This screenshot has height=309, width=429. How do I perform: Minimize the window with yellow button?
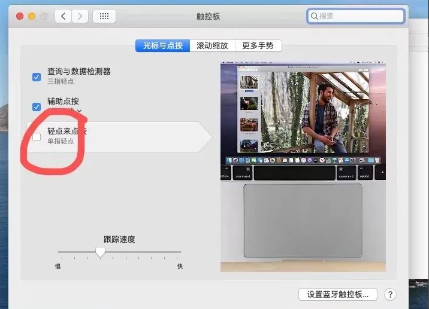(x=32, y=16)
